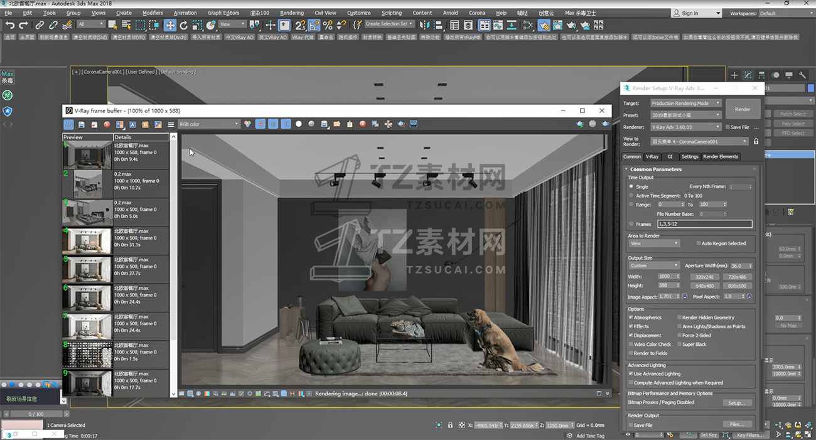Open the RGB color channel dropdown
Image resolution: width=816 pixels, height=440 pixels.
click(x=209, y=124)
